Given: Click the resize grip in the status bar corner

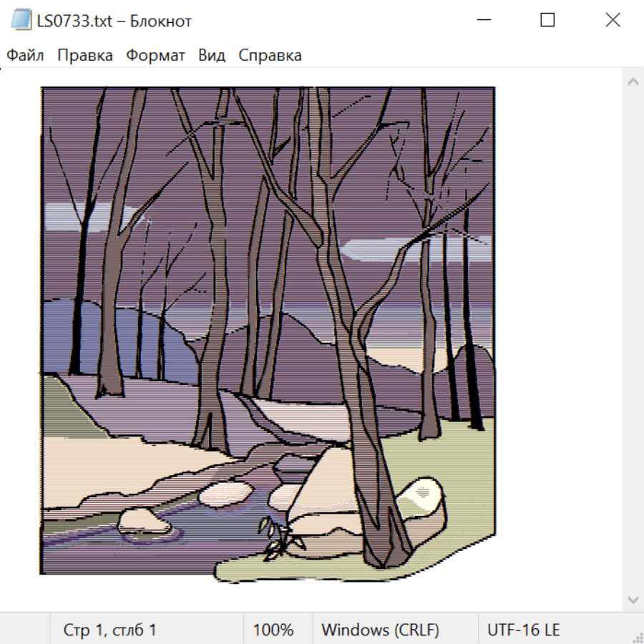Looking at the screenshot, I should [x=637, y=638].
